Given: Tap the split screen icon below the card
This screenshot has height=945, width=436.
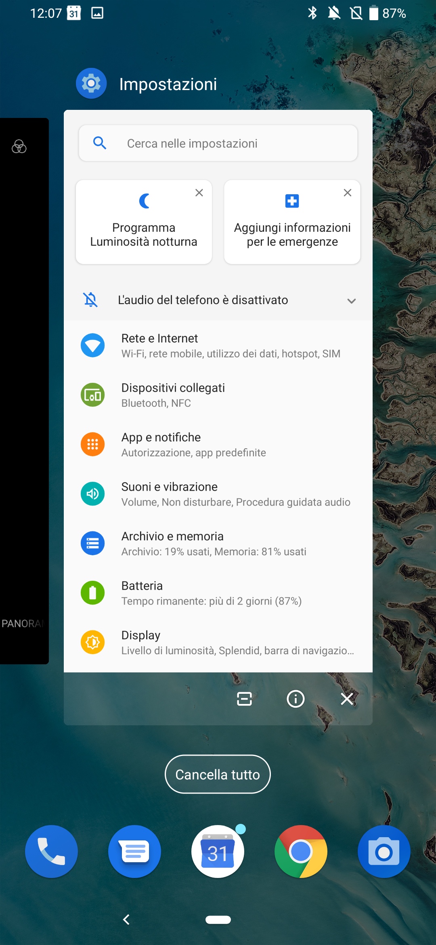Looking at the screenshot, I should 244,699.
